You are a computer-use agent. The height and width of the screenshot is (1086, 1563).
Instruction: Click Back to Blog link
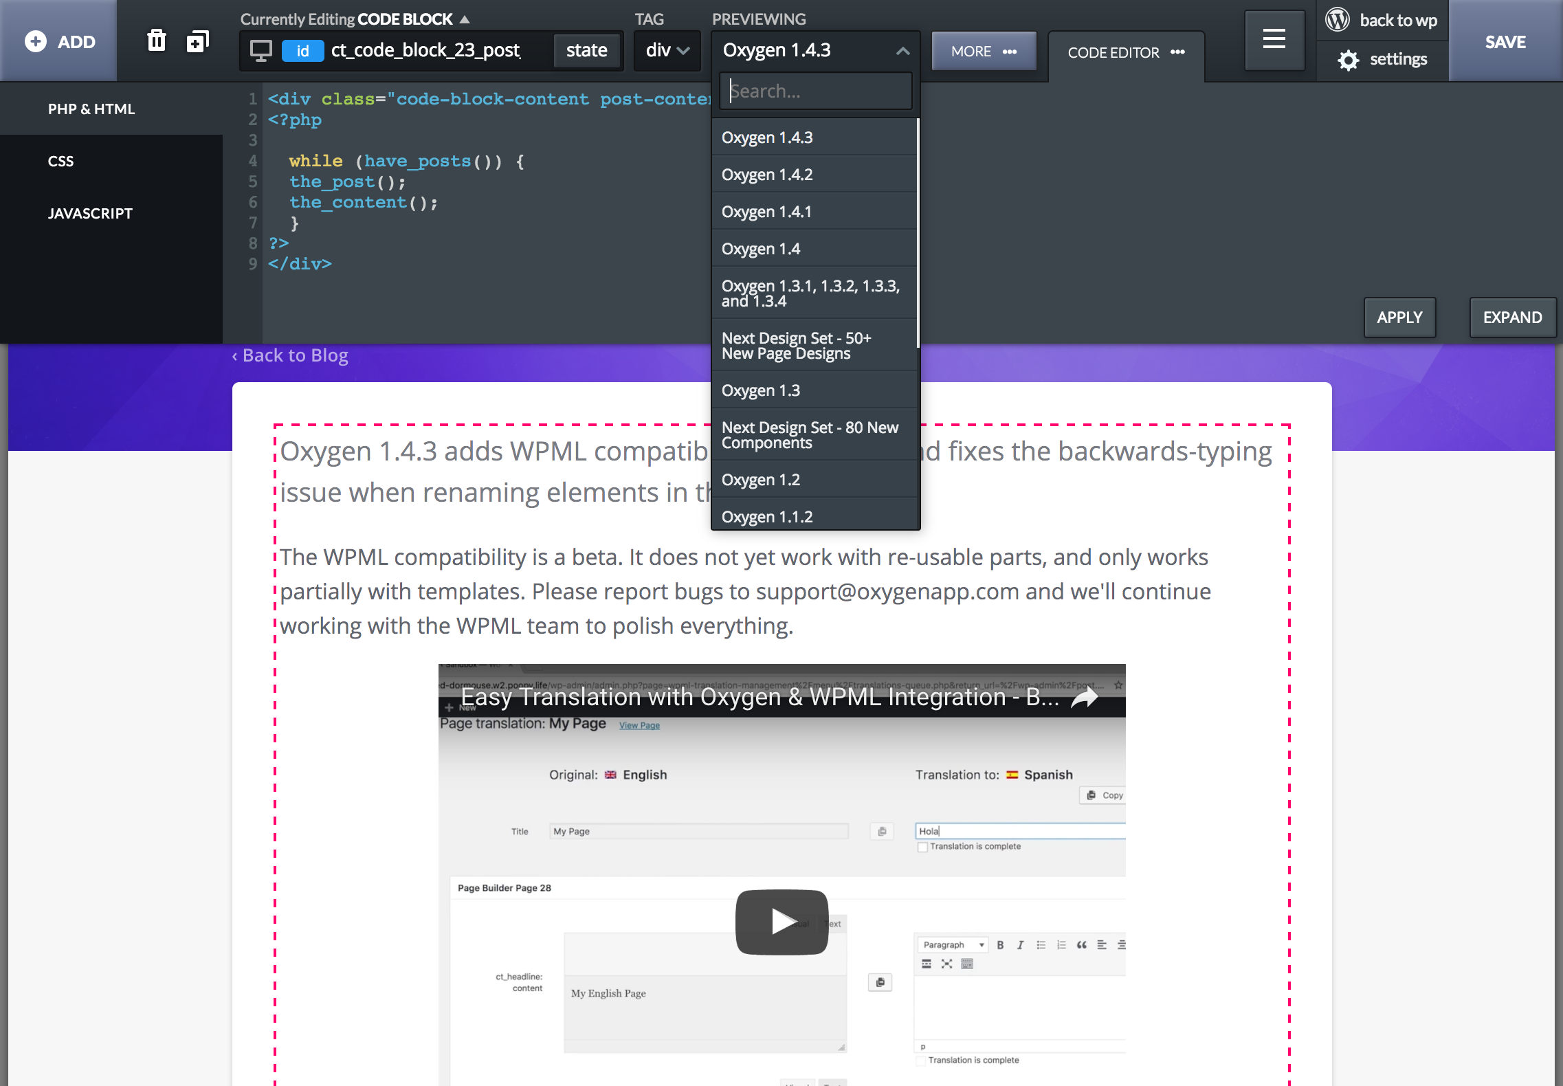[290, 355]
